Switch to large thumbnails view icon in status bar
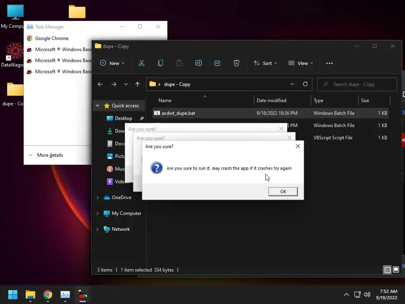Image resolution: width=405 pixels, height=304 pixels. 396,270
